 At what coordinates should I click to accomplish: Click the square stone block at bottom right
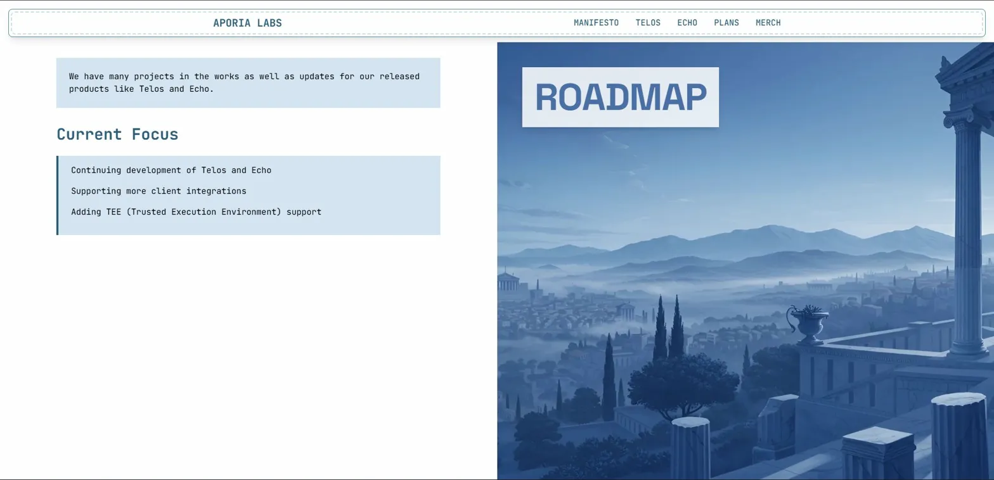click(x=877, y=451)
